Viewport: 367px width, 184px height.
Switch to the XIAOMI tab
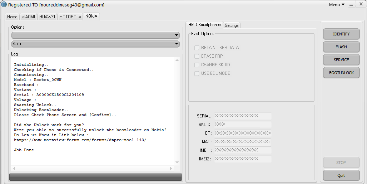pyautogui.click(x=28, y=17)
